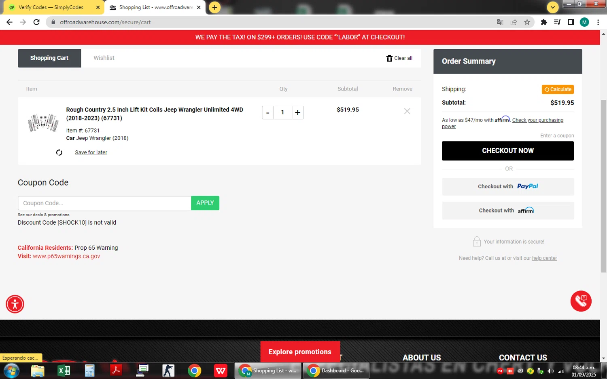Open the Windows Start button

point(11,371)
